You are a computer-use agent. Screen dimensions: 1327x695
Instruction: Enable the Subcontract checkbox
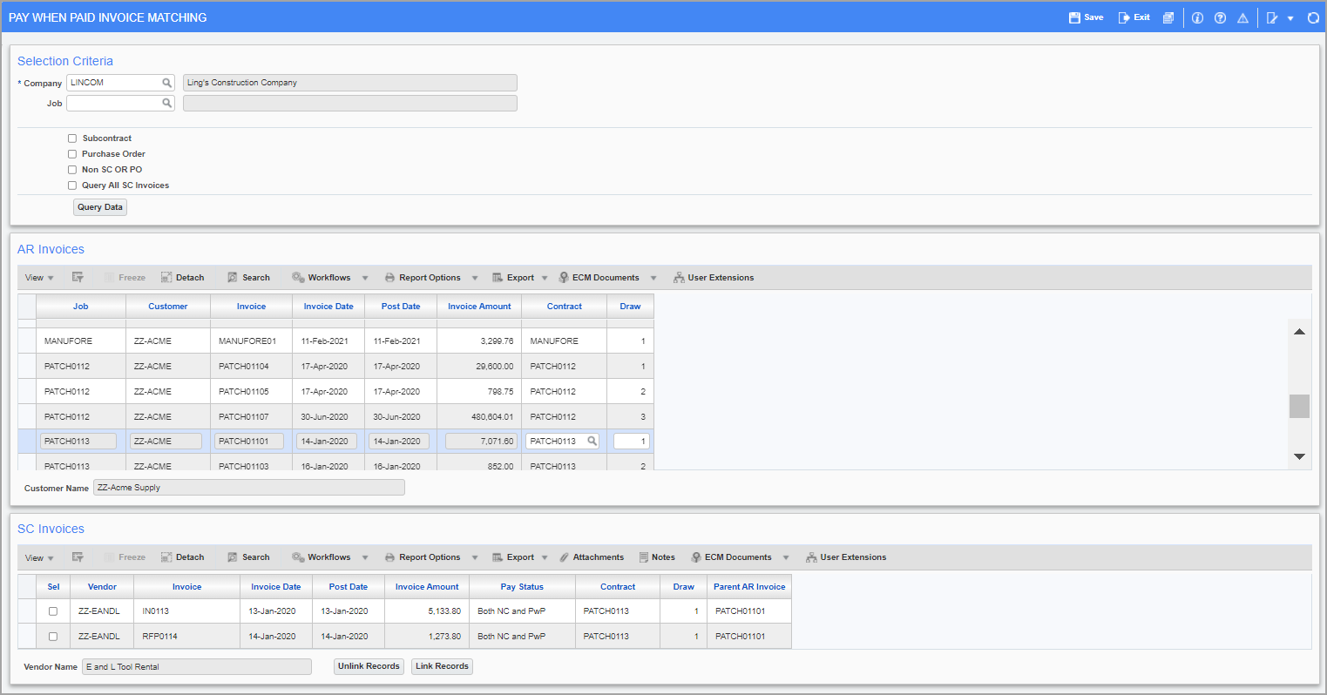pos(72,138)
